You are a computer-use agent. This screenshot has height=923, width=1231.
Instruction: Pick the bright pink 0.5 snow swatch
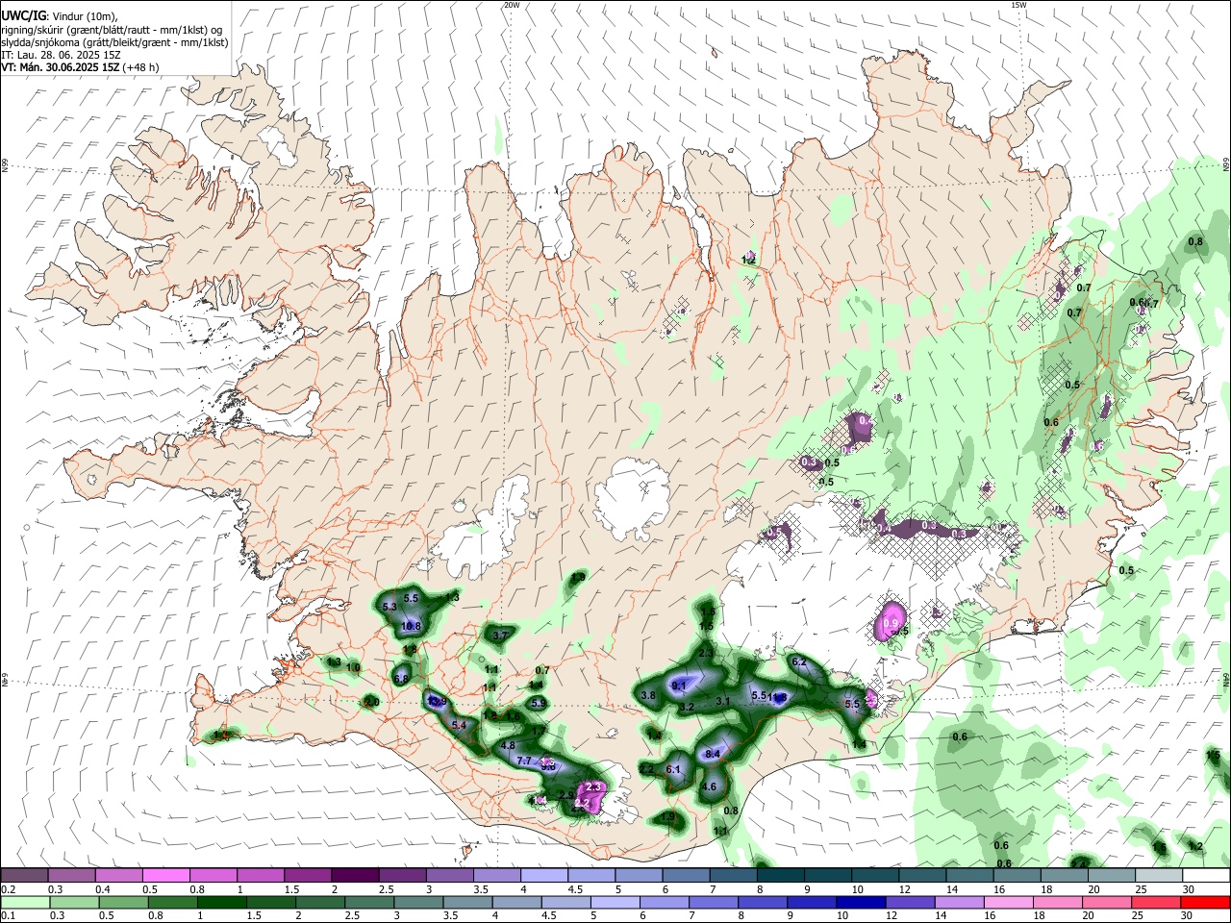tap(165, 875)
